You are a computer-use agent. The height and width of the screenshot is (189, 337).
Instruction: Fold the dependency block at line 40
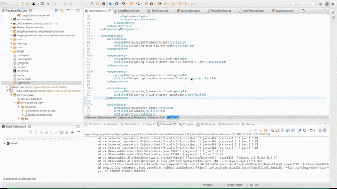(x=91, y=56)
